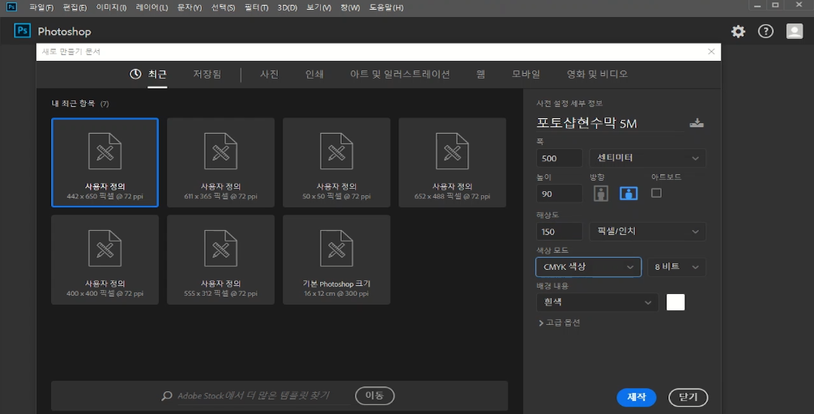
Task: Switch to the 최근 tab
Action: point(157,75)
